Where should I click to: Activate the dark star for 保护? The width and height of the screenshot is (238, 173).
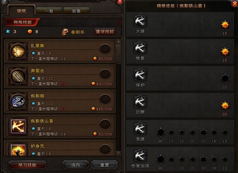click(225, 78)
